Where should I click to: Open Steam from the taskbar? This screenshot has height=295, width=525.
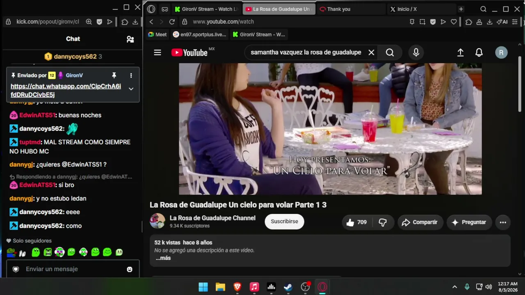[288, 287]
